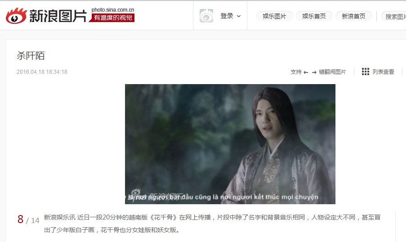Switch to 列表查看 list view
Screen dimensions: 420x242
click(383, 72)
